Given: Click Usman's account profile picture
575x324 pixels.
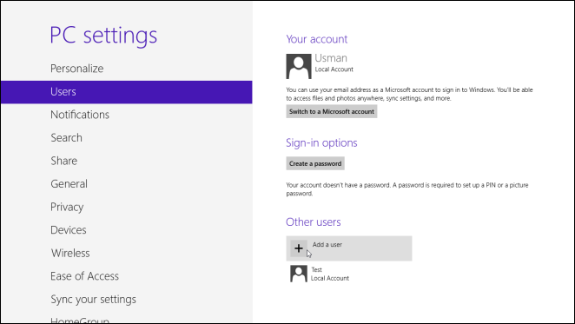Looking at the screenshot, I should pyautogui.click(x=299, y=66).
